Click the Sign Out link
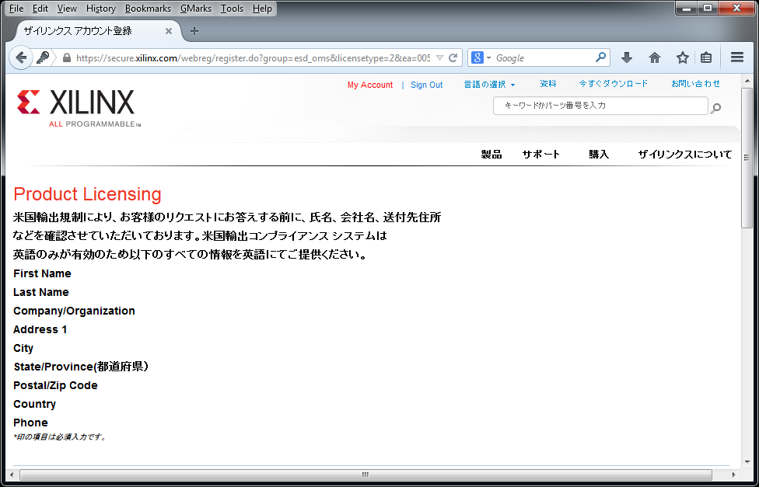The height and width of the screenshot is (487, 759). (x=426, y=85)
